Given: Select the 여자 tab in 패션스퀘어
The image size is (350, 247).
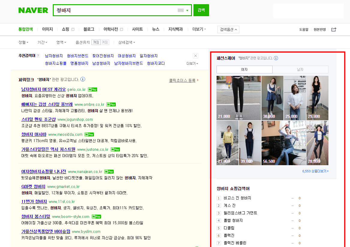Looking at the screenshot, I should pos(244,69).
